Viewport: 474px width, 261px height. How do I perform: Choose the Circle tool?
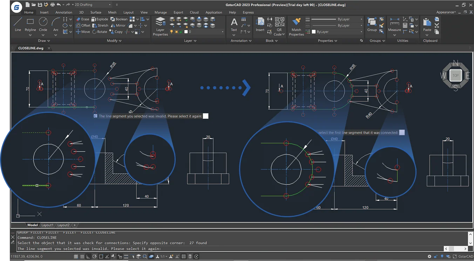pyautogui.click(x=43, y=25)
